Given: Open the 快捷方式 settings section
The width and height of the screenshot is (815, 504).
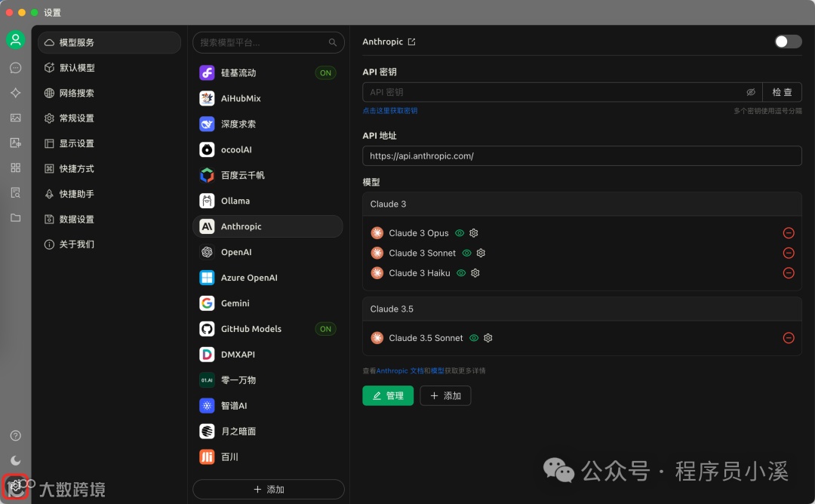Looking at the screenshot, I should (109, 168).
